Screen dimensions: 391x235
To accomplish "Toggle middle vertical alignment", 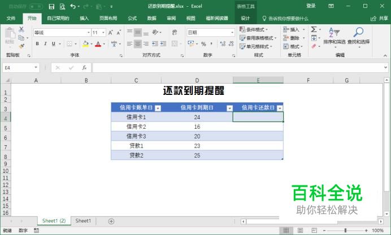I will [x=138, y=32].
